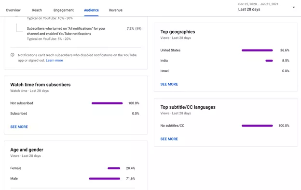Click the Age and gender heading
Screen dimensions: 301x190
(27, 150)
